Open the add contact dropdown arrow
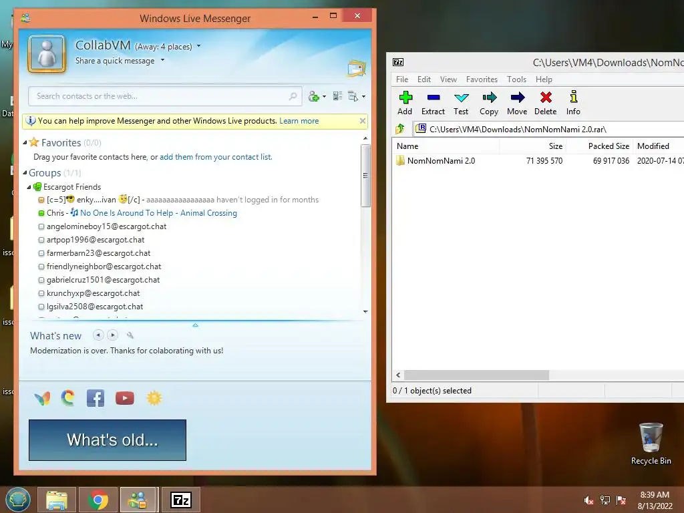 (324, 96)
